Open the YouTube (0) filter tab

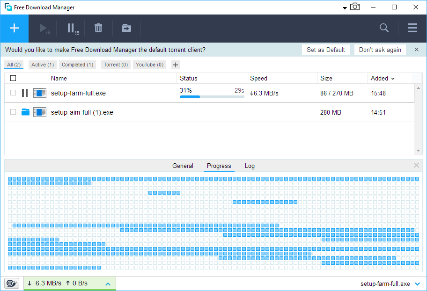point(149,65)
